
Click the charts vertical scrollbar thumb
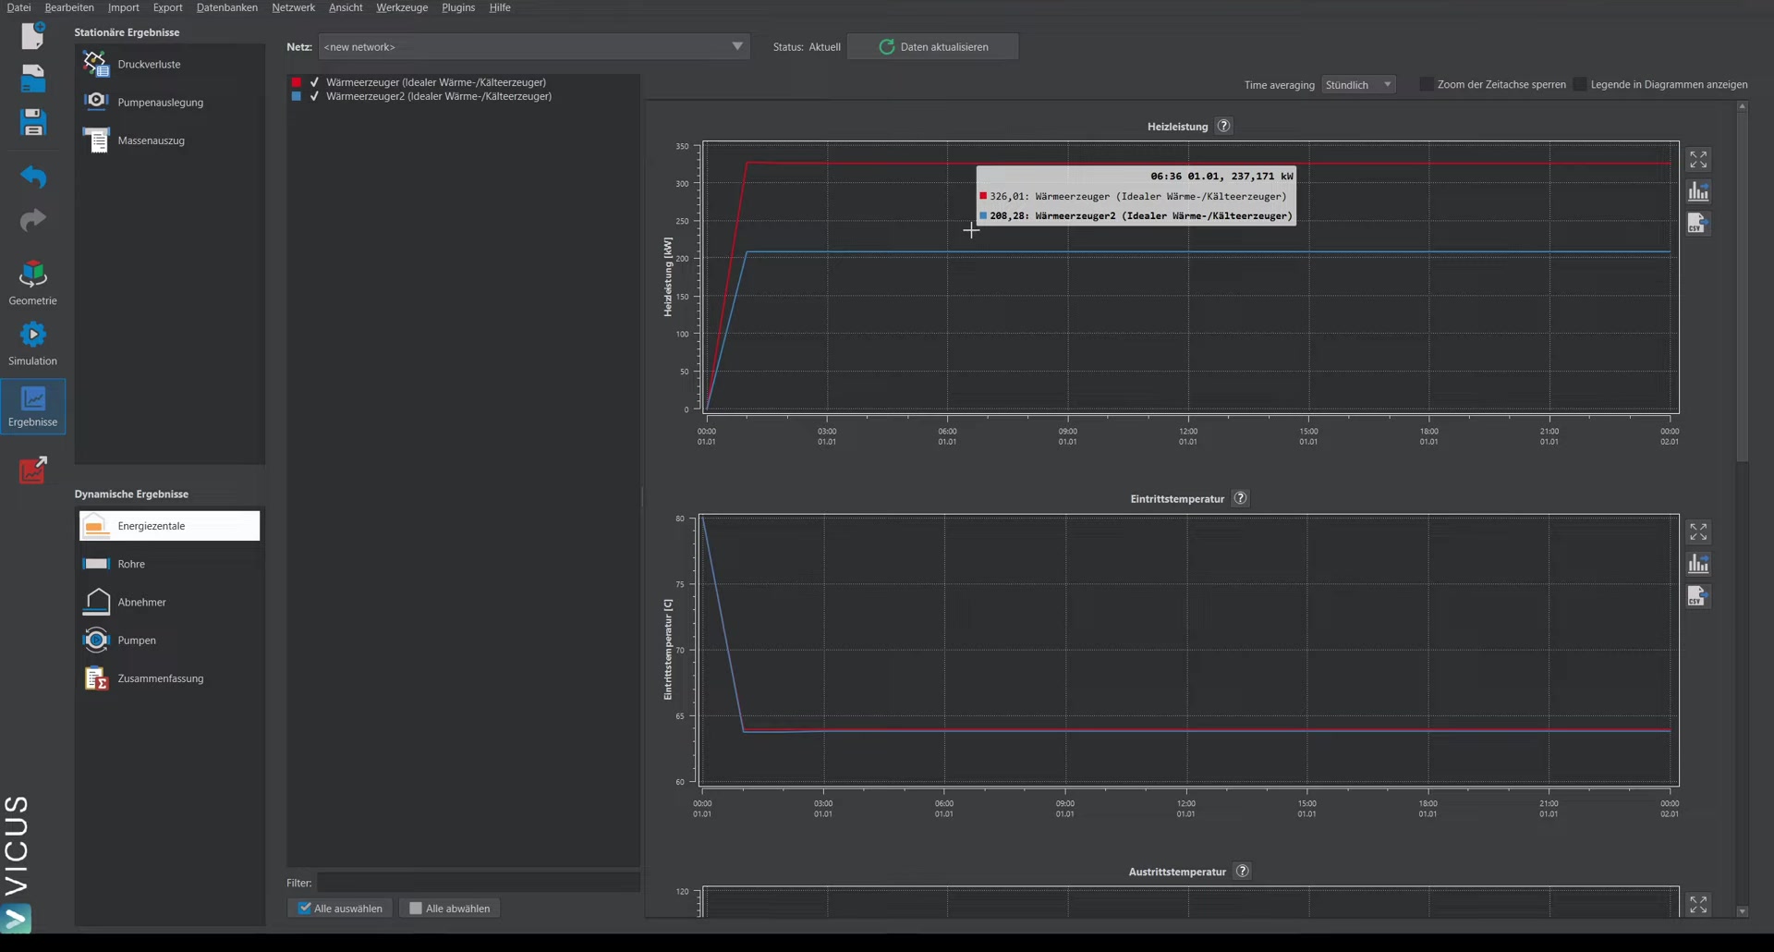(x=1742, y=287)
